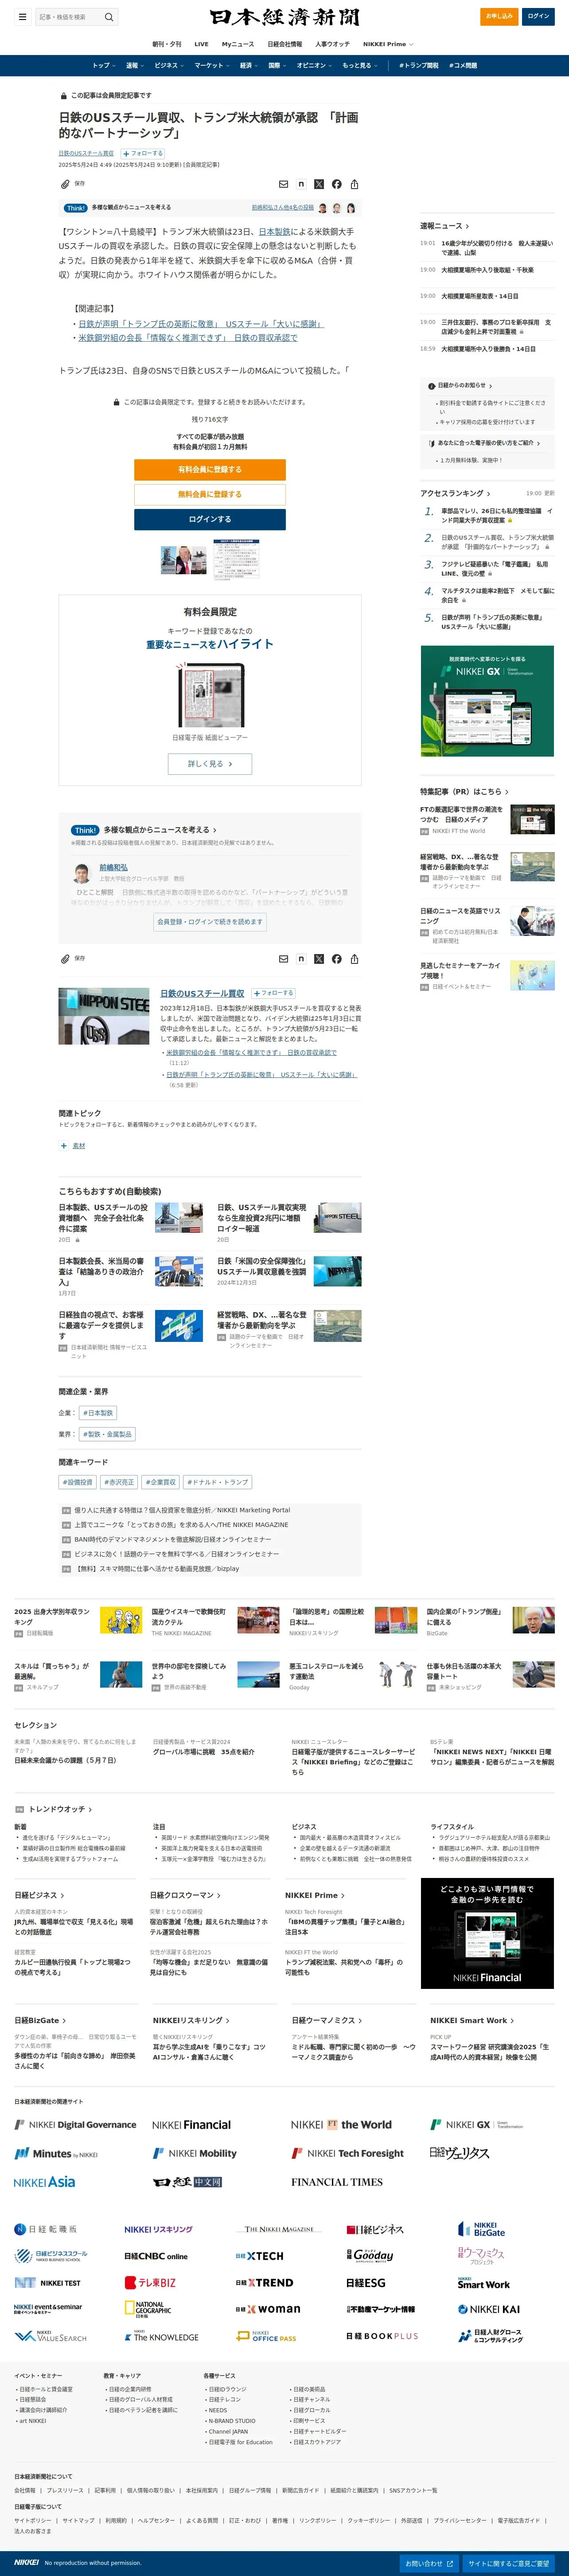The image size is (569, 2576).
Task: Open 日経 xwoman logo
Action: tap(268, 2309)
